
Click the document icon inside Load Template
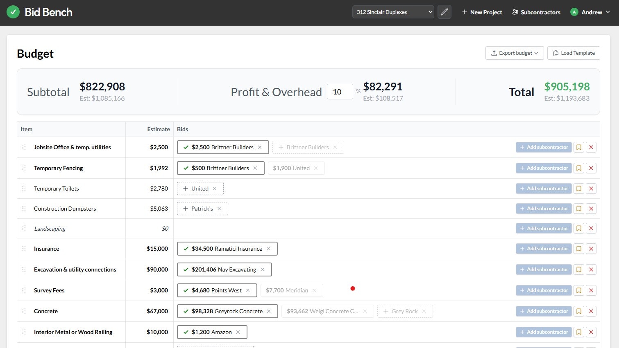pyautogui.click(x=556, y=53)
